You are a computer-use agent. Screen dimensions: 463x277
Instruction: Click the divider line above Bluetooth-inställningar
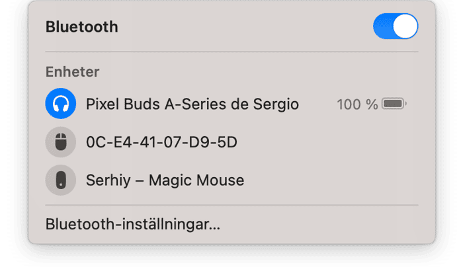(232, 205)
